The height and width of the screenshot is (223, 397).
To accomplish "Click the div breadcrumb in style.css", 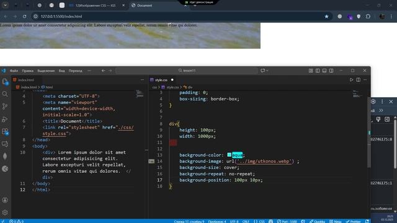I will 188,87.
